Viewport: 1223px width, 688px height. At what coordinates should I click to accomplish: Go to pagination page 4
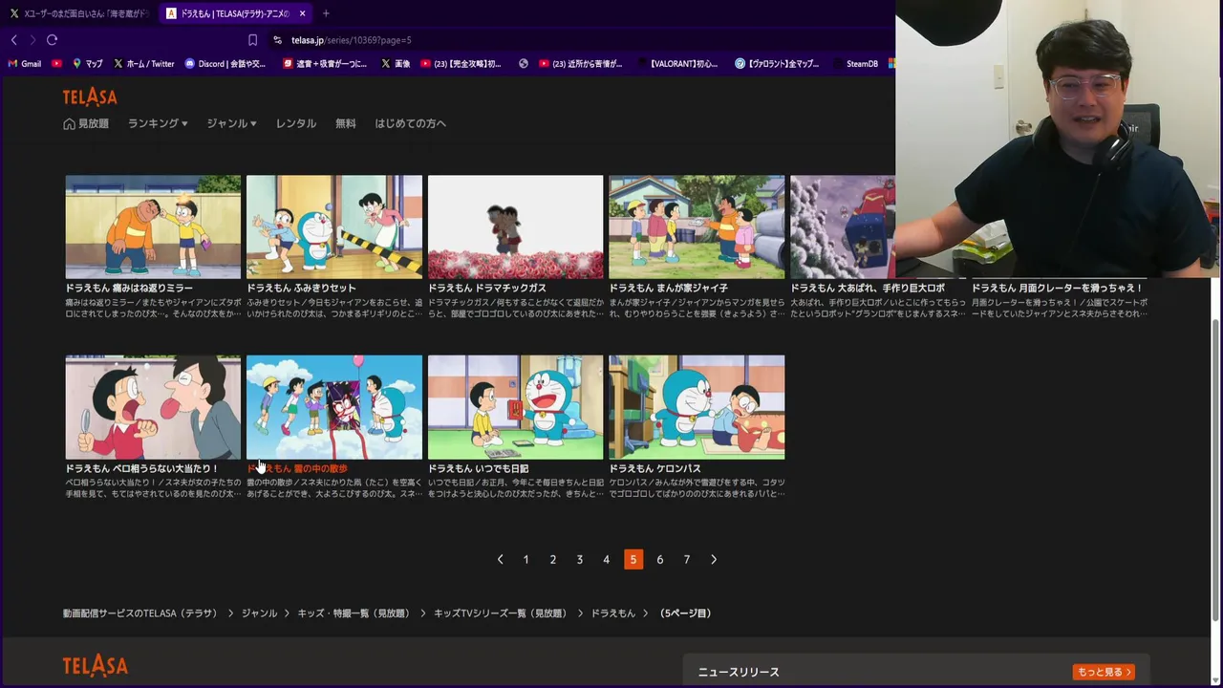pyautogui.click(x=606, y=559)
